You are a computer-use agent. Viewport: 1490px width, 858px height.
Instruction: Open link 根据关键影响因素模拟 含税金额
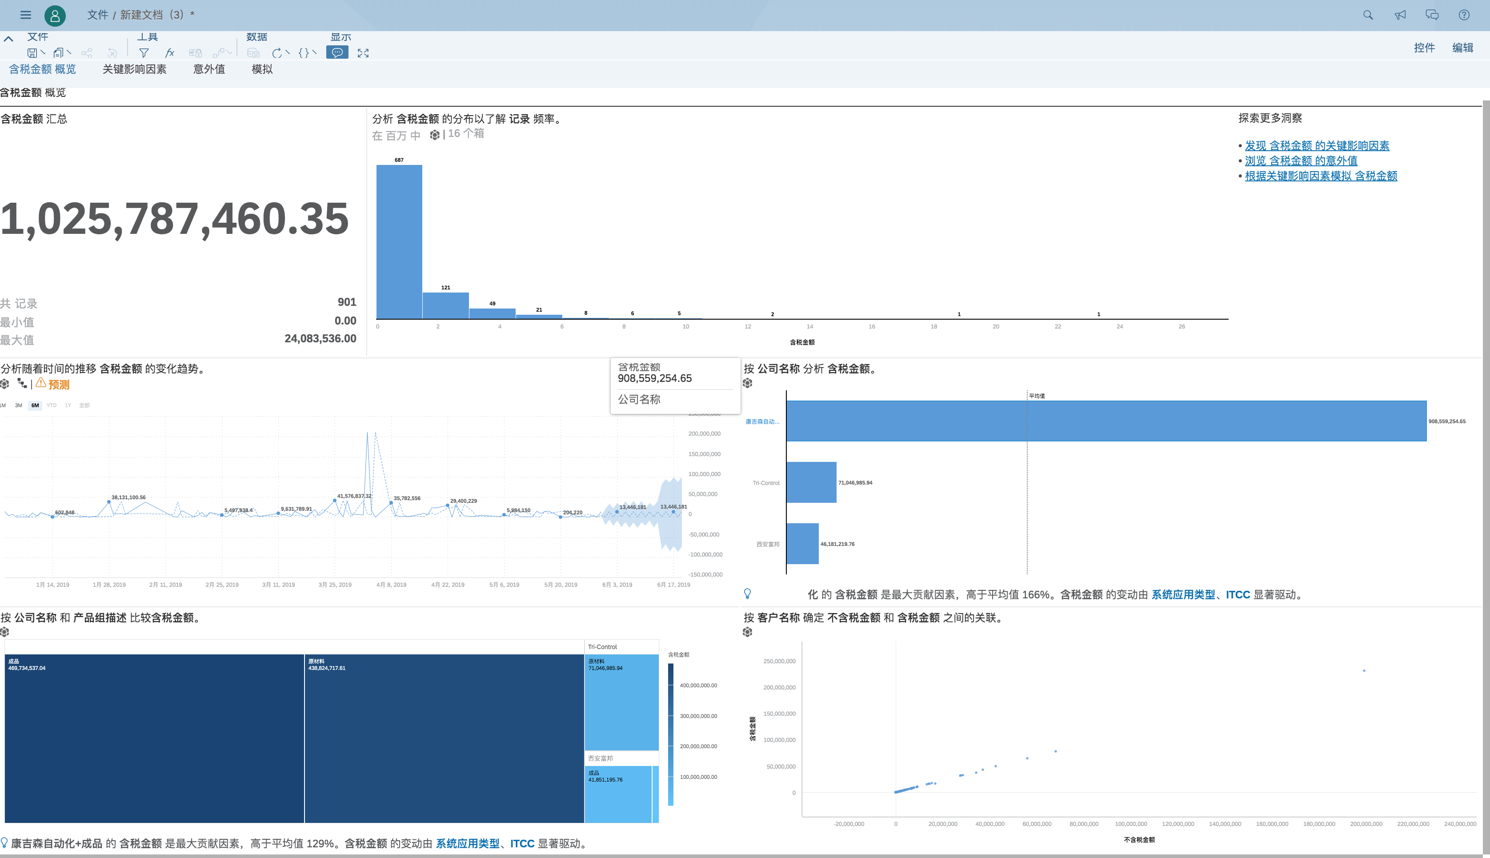coord(1321,176)
